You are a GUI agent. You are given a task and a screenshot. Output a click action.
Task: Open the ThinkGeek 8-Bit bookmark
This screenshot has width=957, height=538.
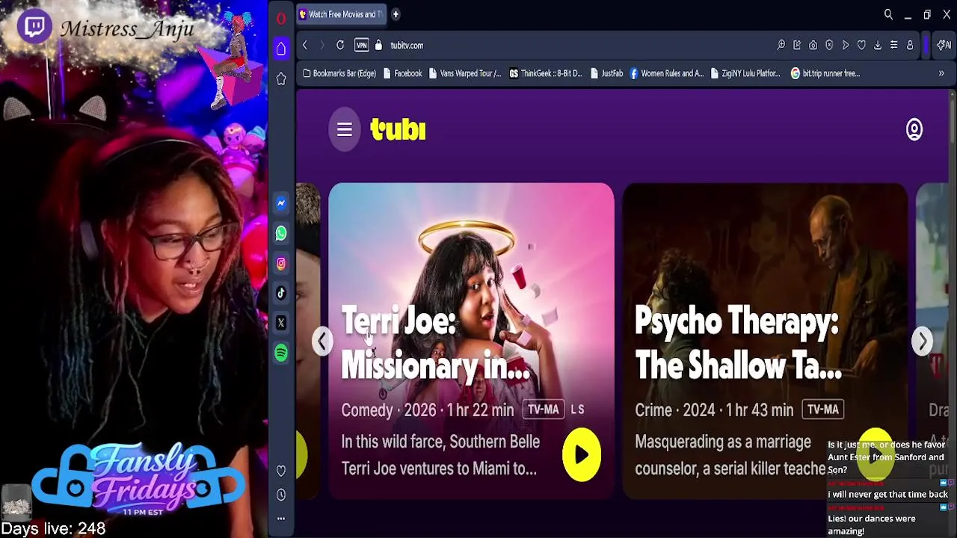[545, 73]
